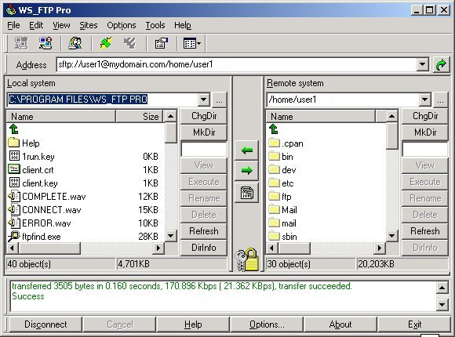
Task: Click the local file mask input field
Action: tap(204, 149)
